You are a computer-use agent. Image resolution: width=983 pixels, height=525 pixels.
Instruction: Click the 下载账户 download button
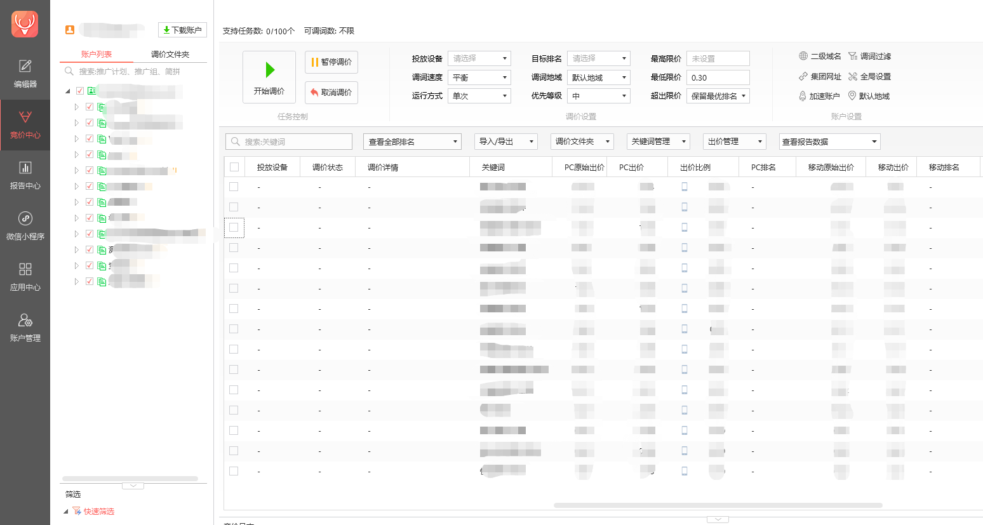click(182, 30)
